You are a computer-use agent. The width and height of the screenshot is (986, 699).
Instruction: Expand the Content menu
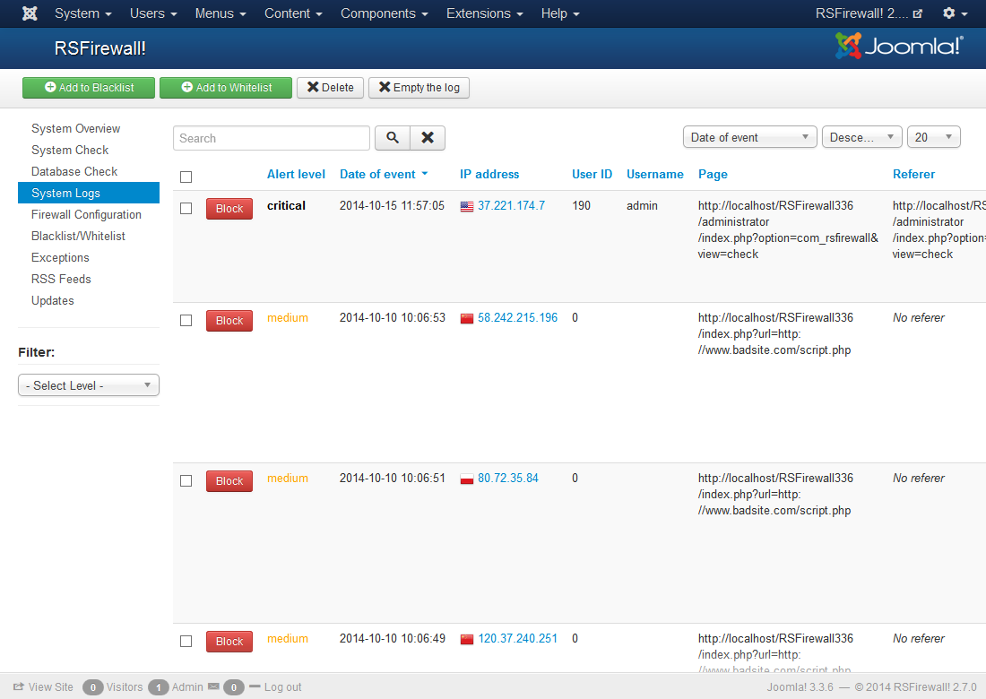click(x=293, y=13)
